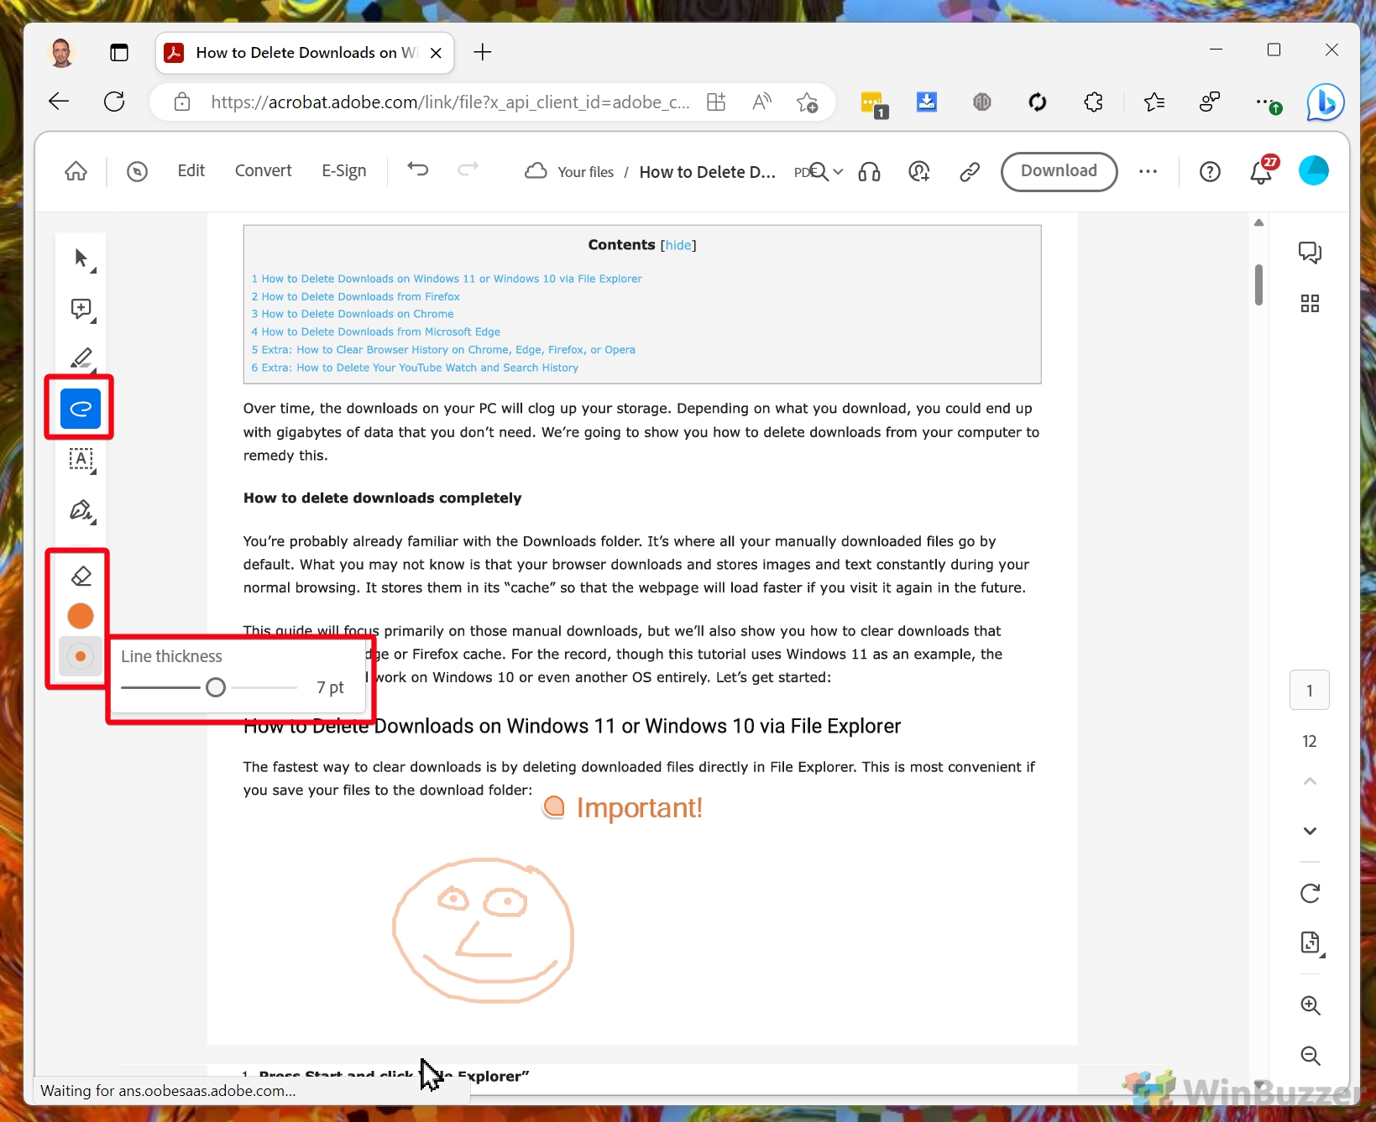Open the browser profile picture

pyautogui.click(x=61, y=53)
